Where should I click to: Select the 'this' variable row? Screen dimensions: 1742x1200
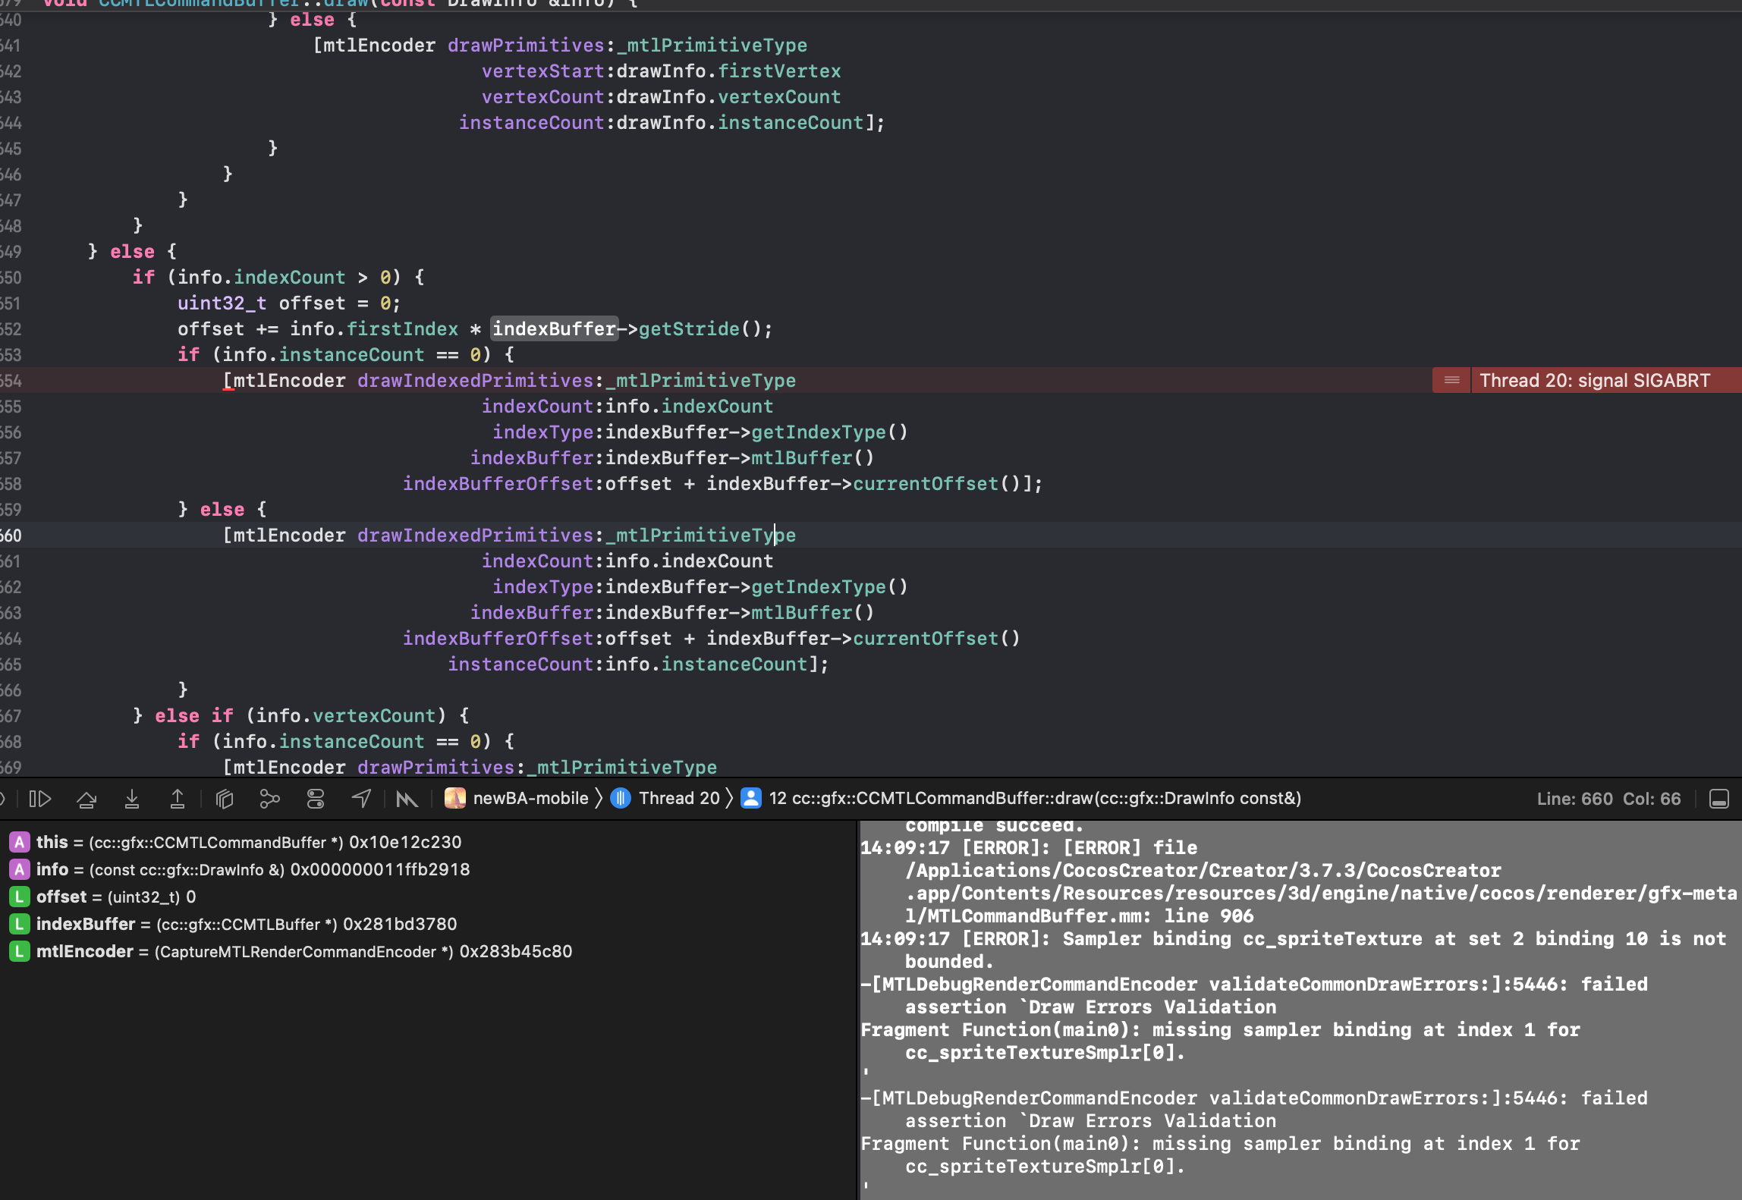tap(248, 842)
